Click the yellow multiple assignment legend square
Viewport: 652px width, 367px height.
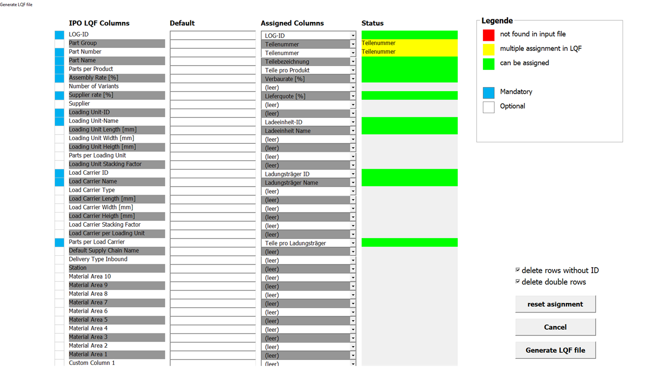point(488,49)
